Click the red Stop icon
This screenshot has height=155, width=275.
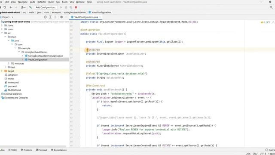(x=76, y=7)
